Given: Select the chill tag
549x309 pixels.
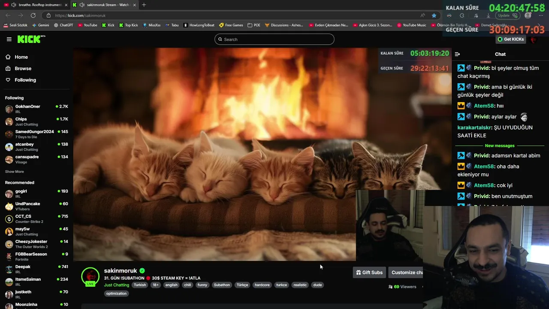Looking at the screenshot, I should (x=187, y=285).
